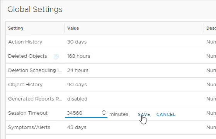Click the disabled Generated Reports value

[77, 99]
